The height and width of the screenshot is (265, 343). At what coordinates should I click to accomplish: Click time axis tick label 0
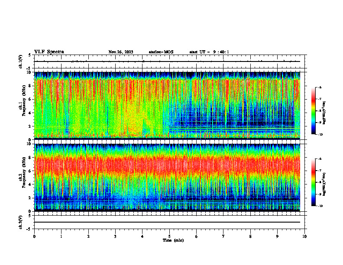tap(34, 236)
